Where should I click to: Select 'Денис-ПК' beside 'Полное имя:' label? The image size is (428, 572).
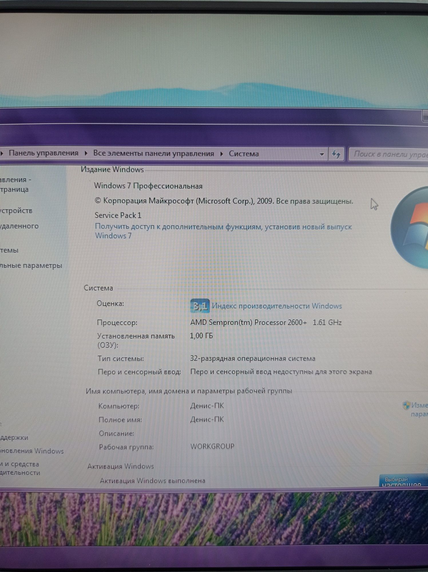click(207, 420)
